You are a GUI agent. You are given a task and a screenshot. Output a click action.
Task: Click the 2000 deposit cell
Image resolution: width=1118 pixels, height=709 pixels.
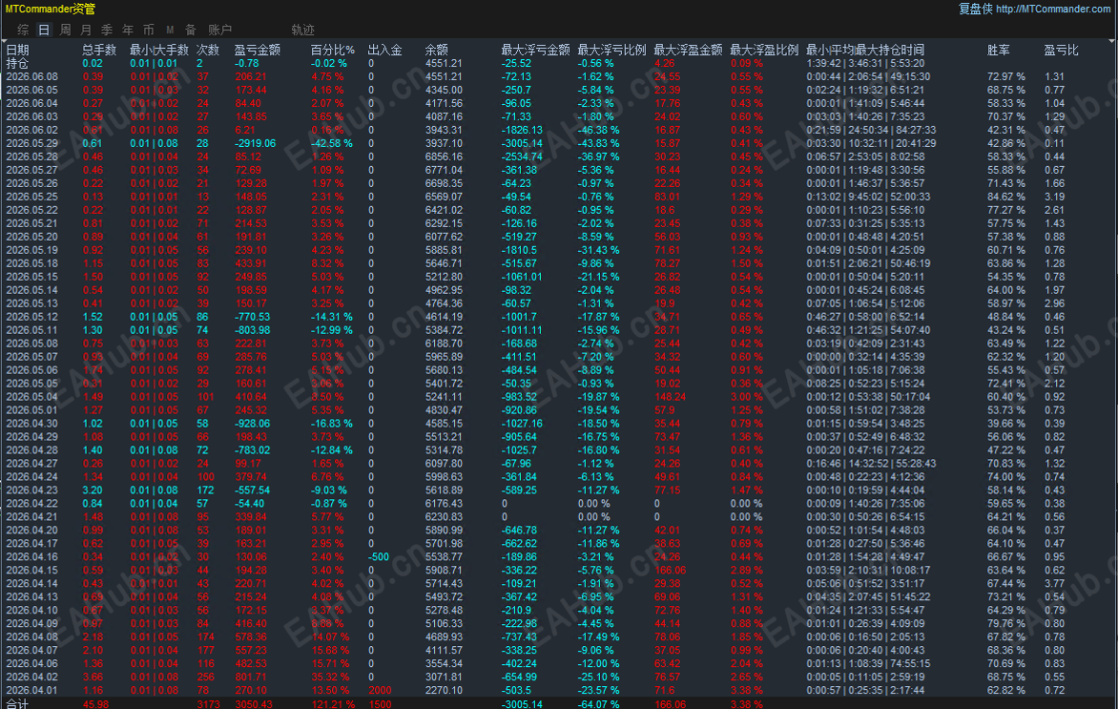[x=380, y=691]
